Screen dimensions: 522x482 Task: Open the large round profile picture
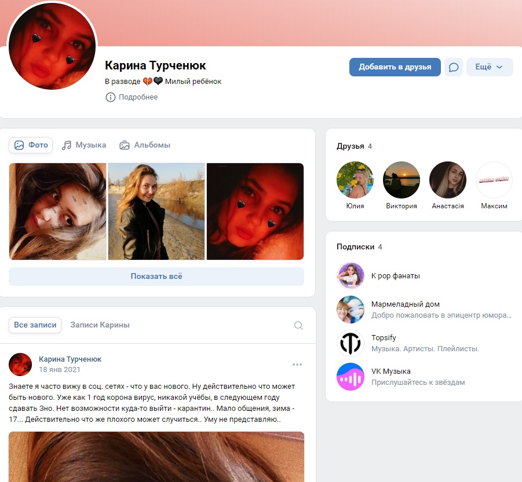click(52, 46)
